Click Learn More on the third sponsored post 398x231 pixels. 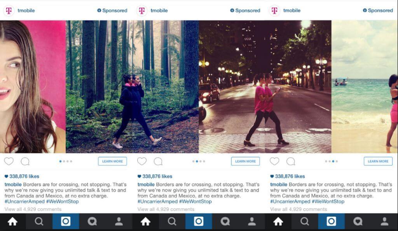click(378, 161)
